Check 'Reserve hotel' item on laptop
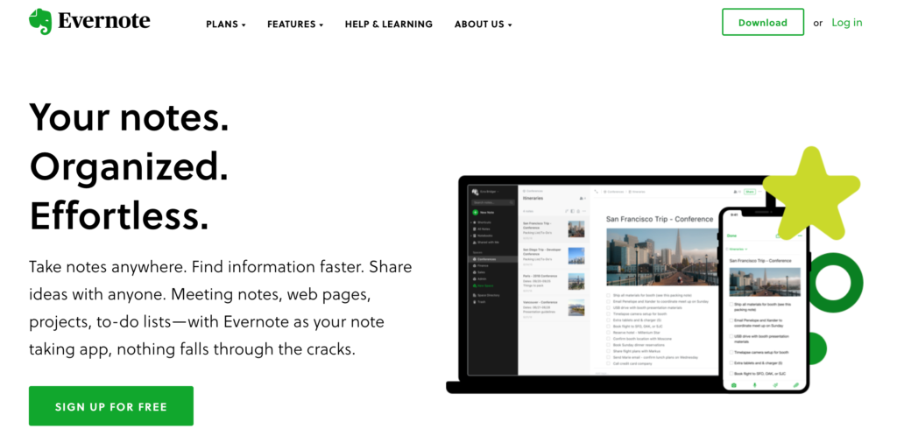 coord(608,332)
